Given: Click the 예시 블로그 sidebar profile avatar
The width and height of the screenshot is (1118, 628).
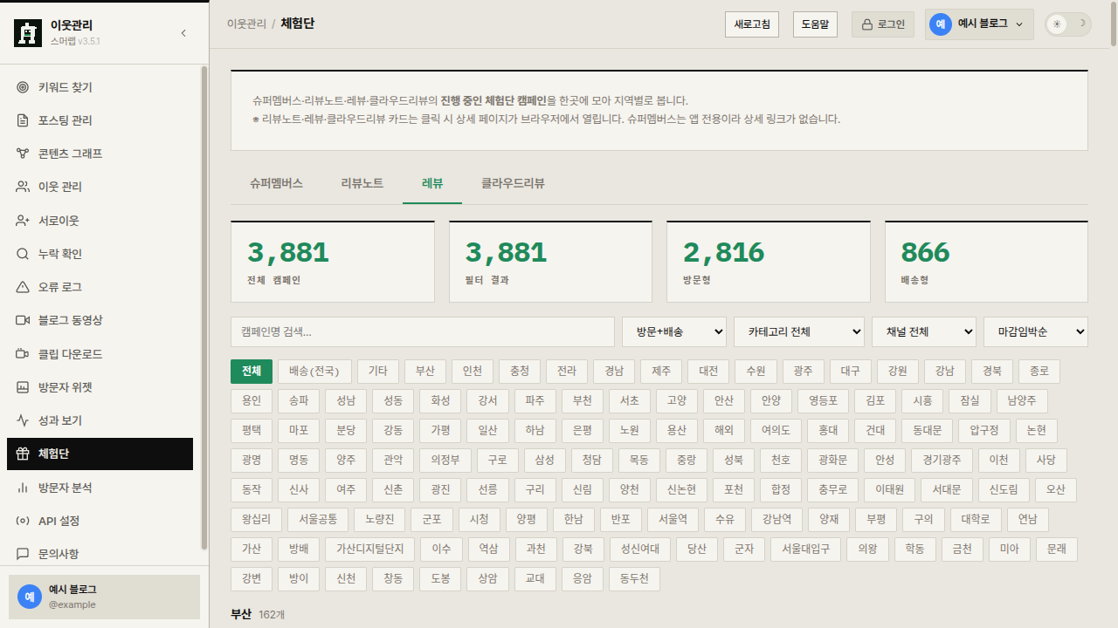Looking at the screenshot, I should click(30, 597).
